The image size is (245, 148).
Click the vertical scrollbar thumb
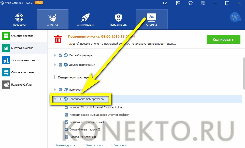click(x=244, y=73)
